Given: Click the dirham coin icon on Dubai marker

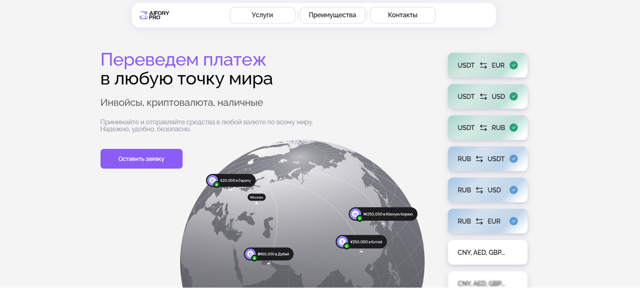Looking at the screenshot, I should click(x=250, y=253).
